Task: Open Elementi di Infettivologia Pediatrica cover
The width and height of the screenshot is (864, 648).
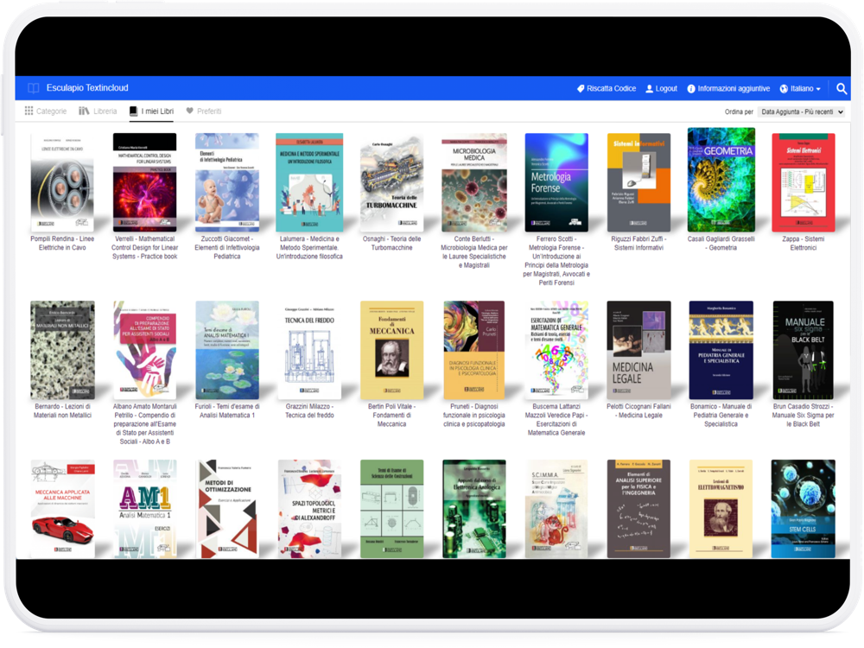Action: click(x=227, y=182)
